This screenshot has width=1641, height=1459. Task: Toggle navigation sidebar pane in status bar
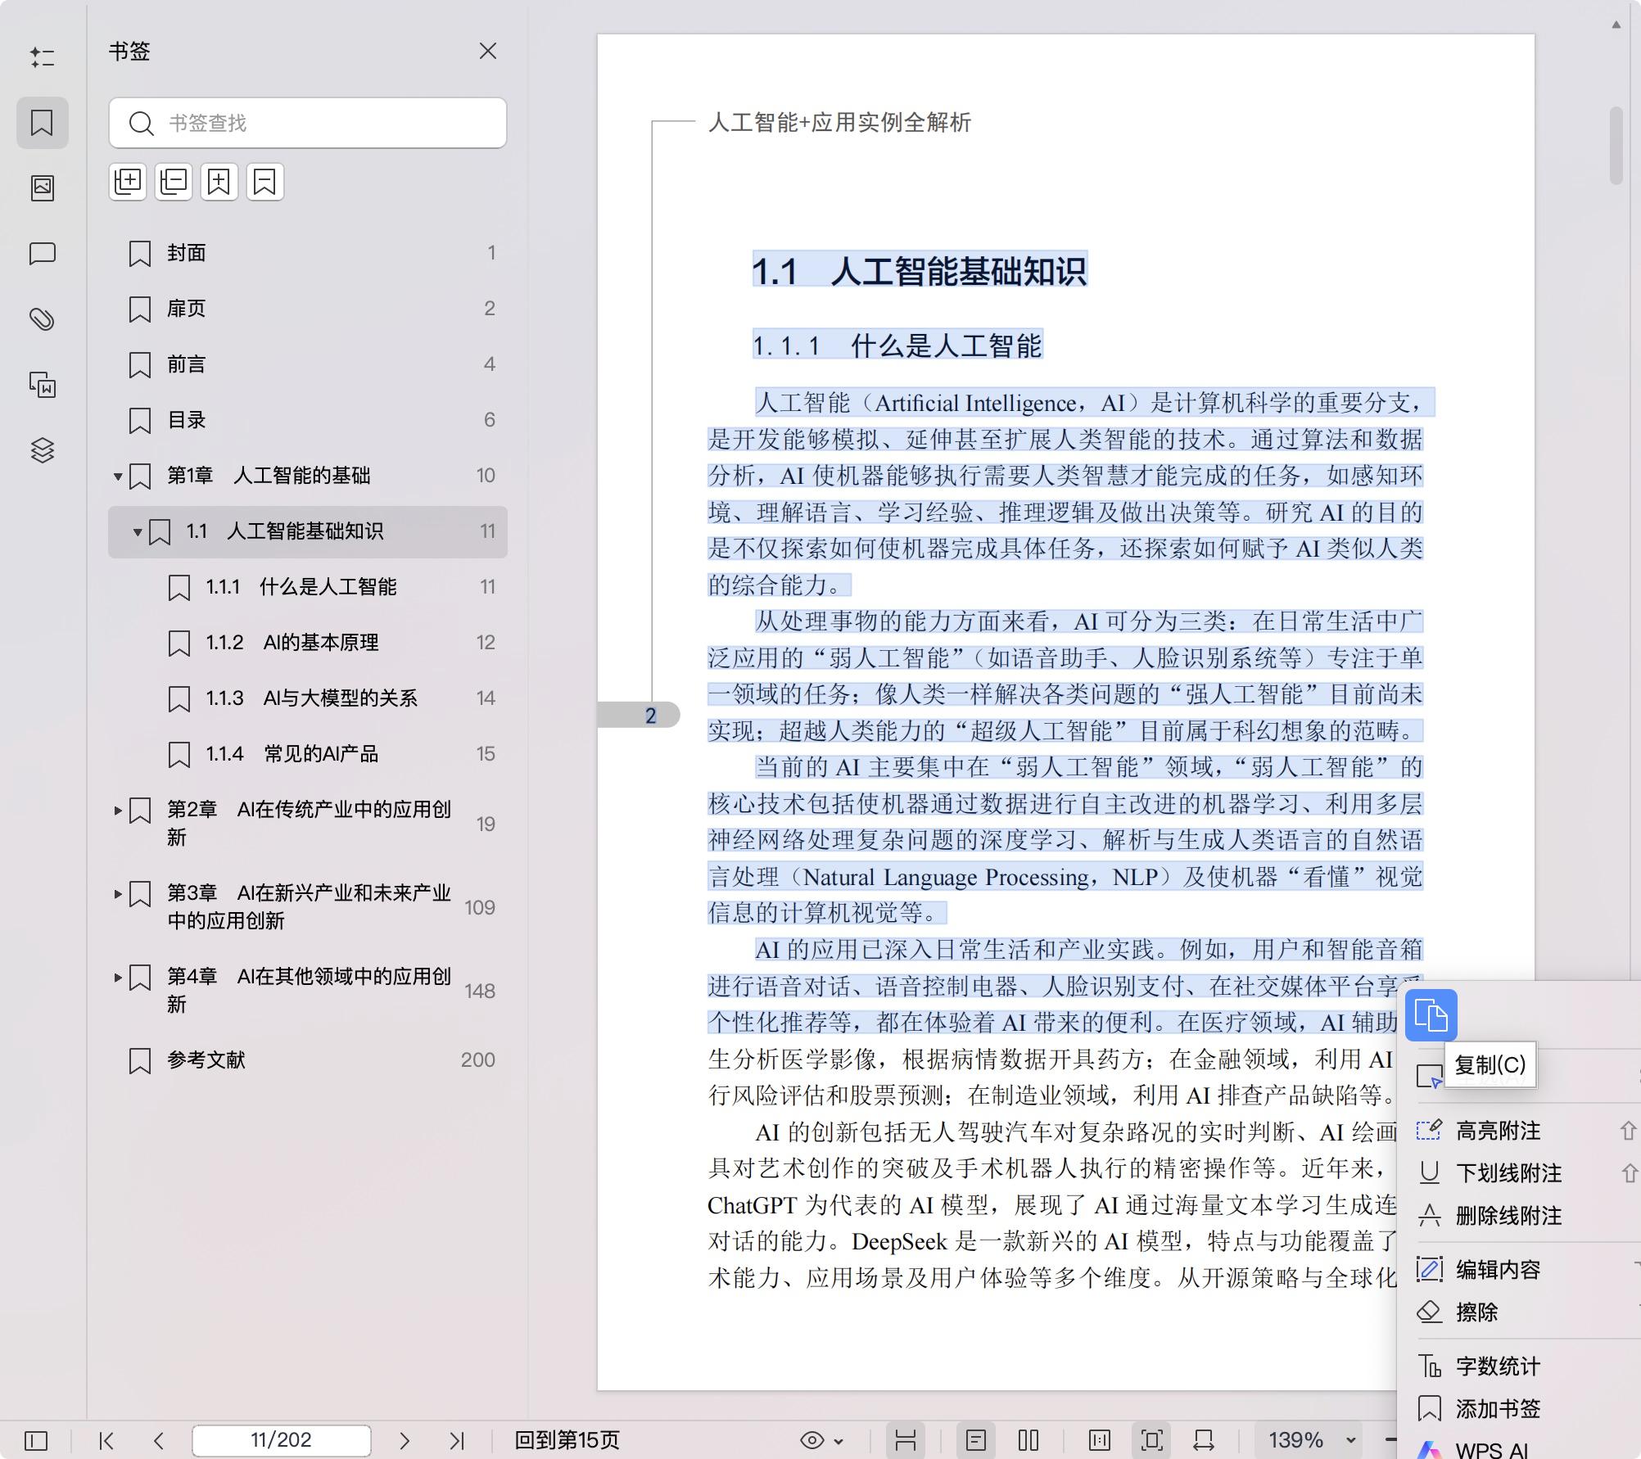[x=36, y=1440]
